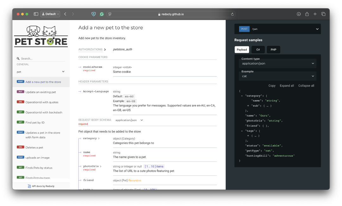The height and width of the screenshot is (206, 342).
Task: Open the reader view icon in address bar
Action: 110,14
